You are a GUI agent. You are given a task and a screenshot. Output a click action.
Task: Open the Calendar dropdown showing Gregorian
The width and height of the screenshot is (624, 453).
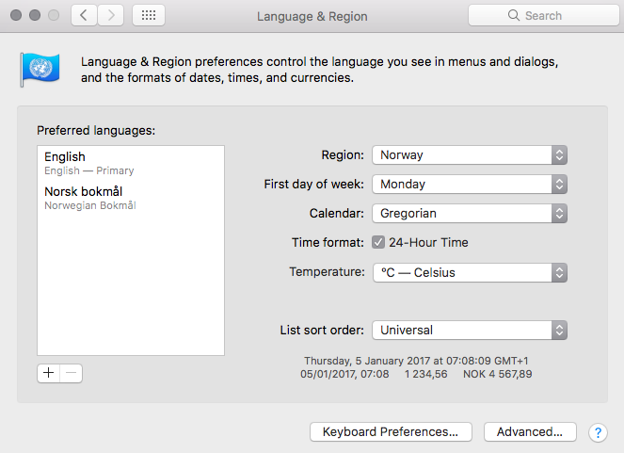469,214
